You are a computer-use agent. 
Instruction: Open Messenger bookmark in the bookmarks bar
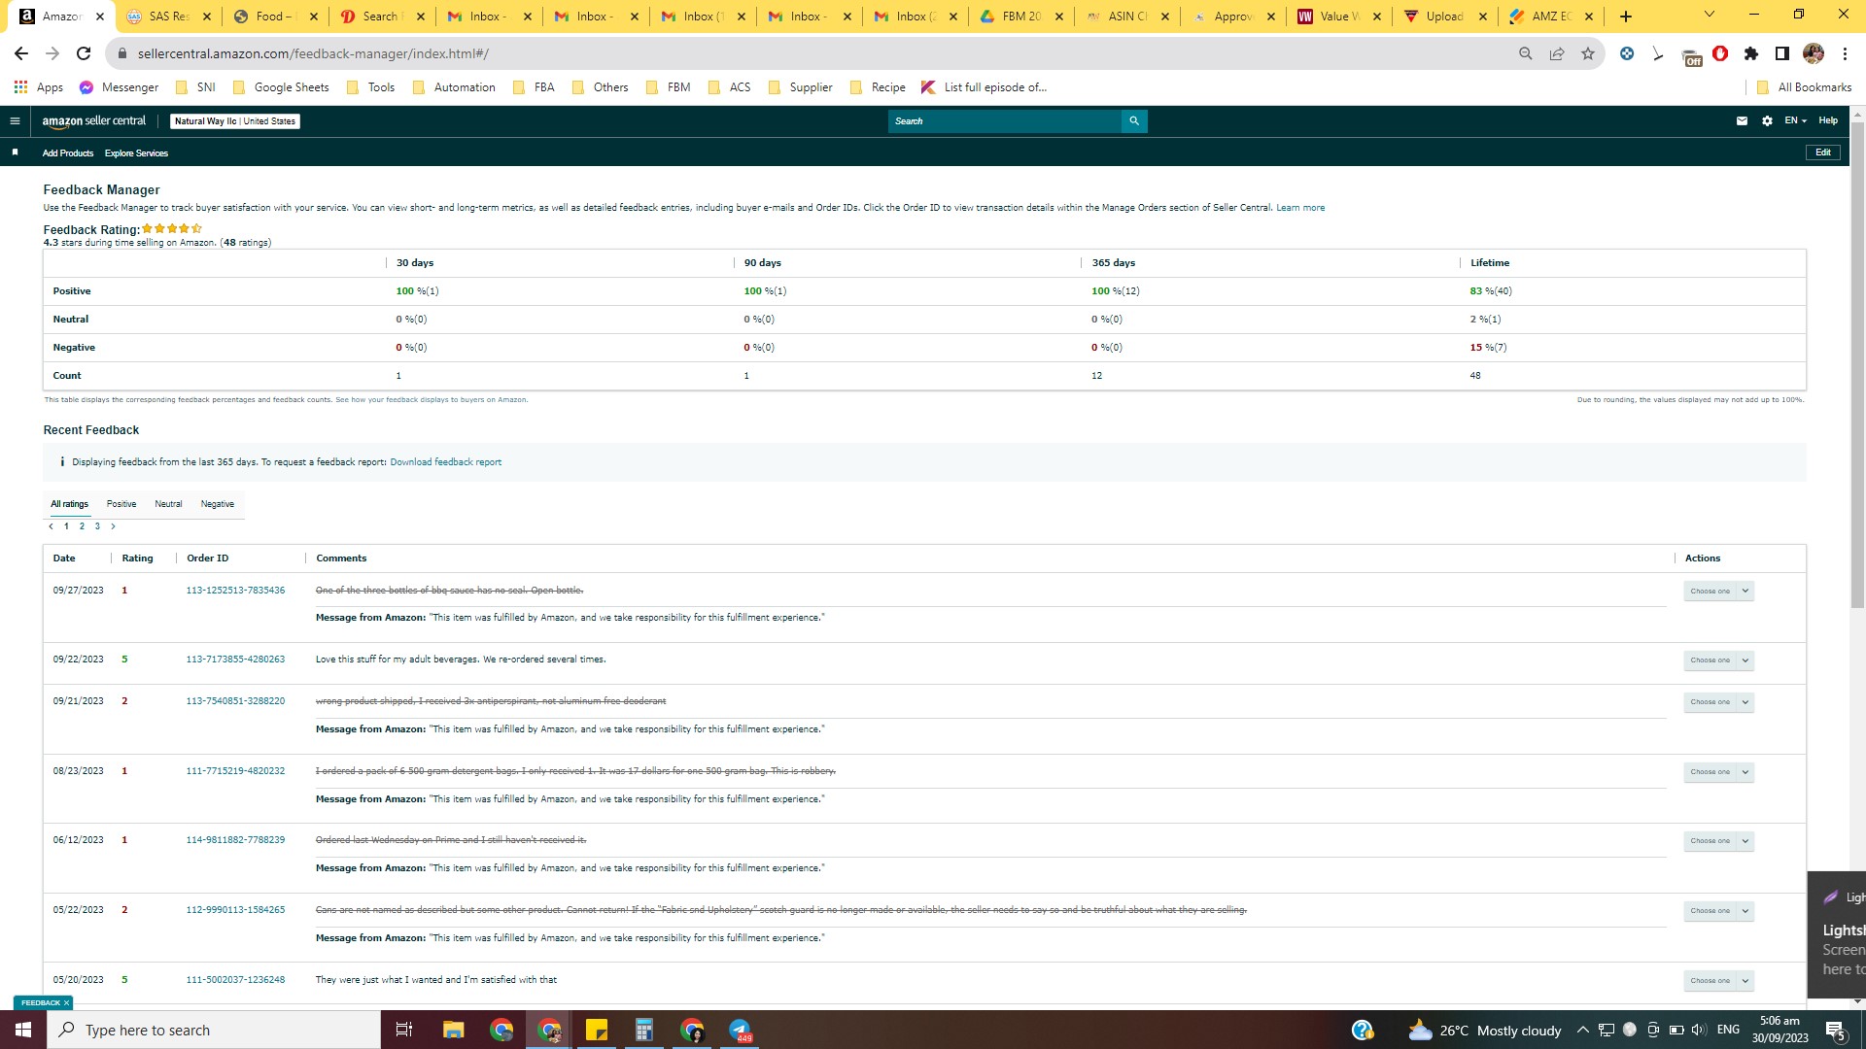click(119, 87)
